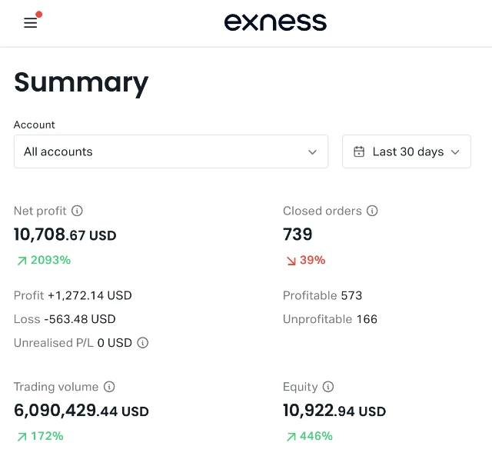Select the net profit value 10,708.67 USD

(65, 235)
